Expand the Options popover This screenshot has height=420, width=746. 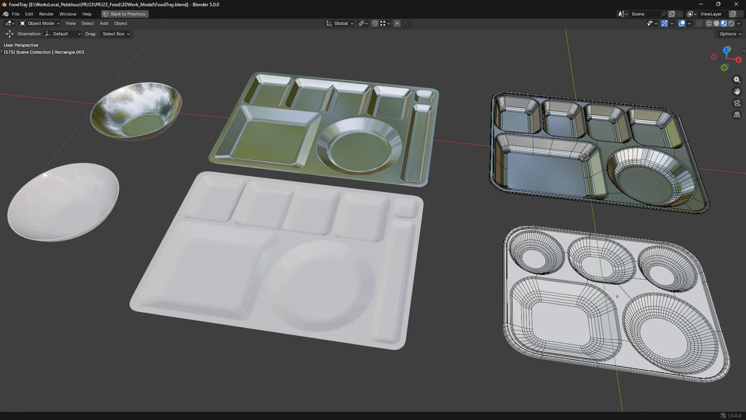(x=730, y=34)
